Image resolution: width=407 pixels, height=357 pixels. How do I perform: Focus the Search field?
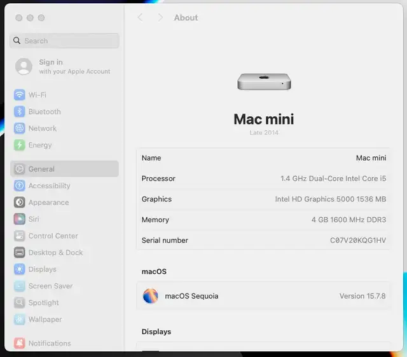coord(64,41)
